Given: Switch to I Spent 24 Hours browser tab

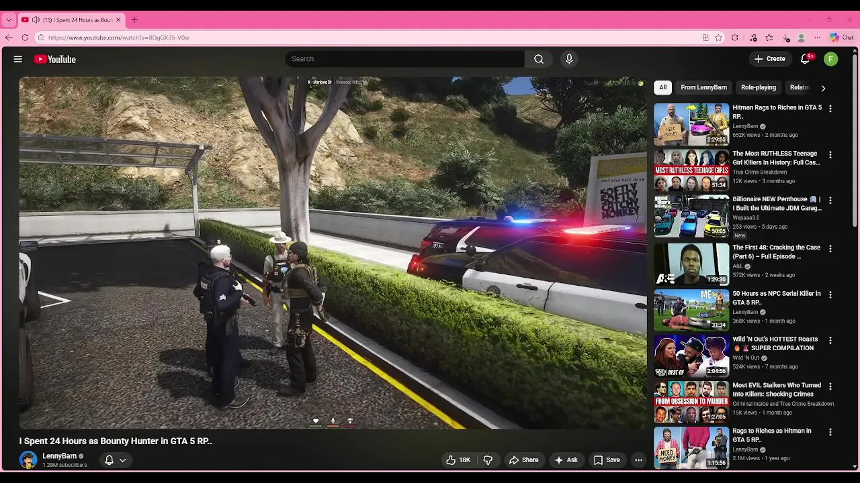Looking at the screenshot, I should click(71, 20).
